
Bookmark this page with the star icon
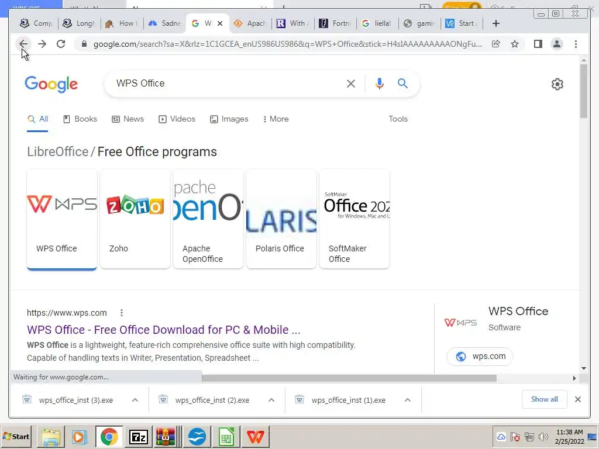(x=515, y=44)
